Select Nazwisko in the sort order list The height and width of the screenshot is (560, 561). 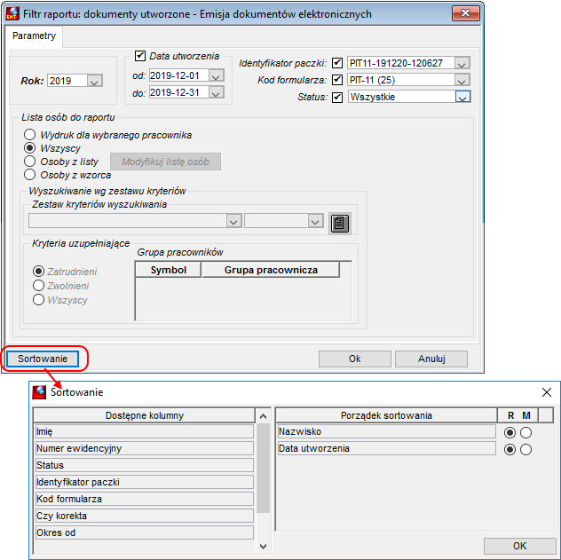click(387, 431)
